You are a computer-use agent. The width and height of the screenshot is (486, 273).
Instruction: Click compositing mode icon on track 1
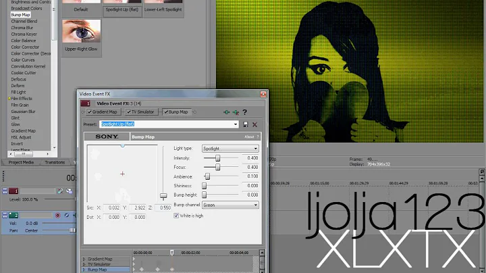[69, 191]
